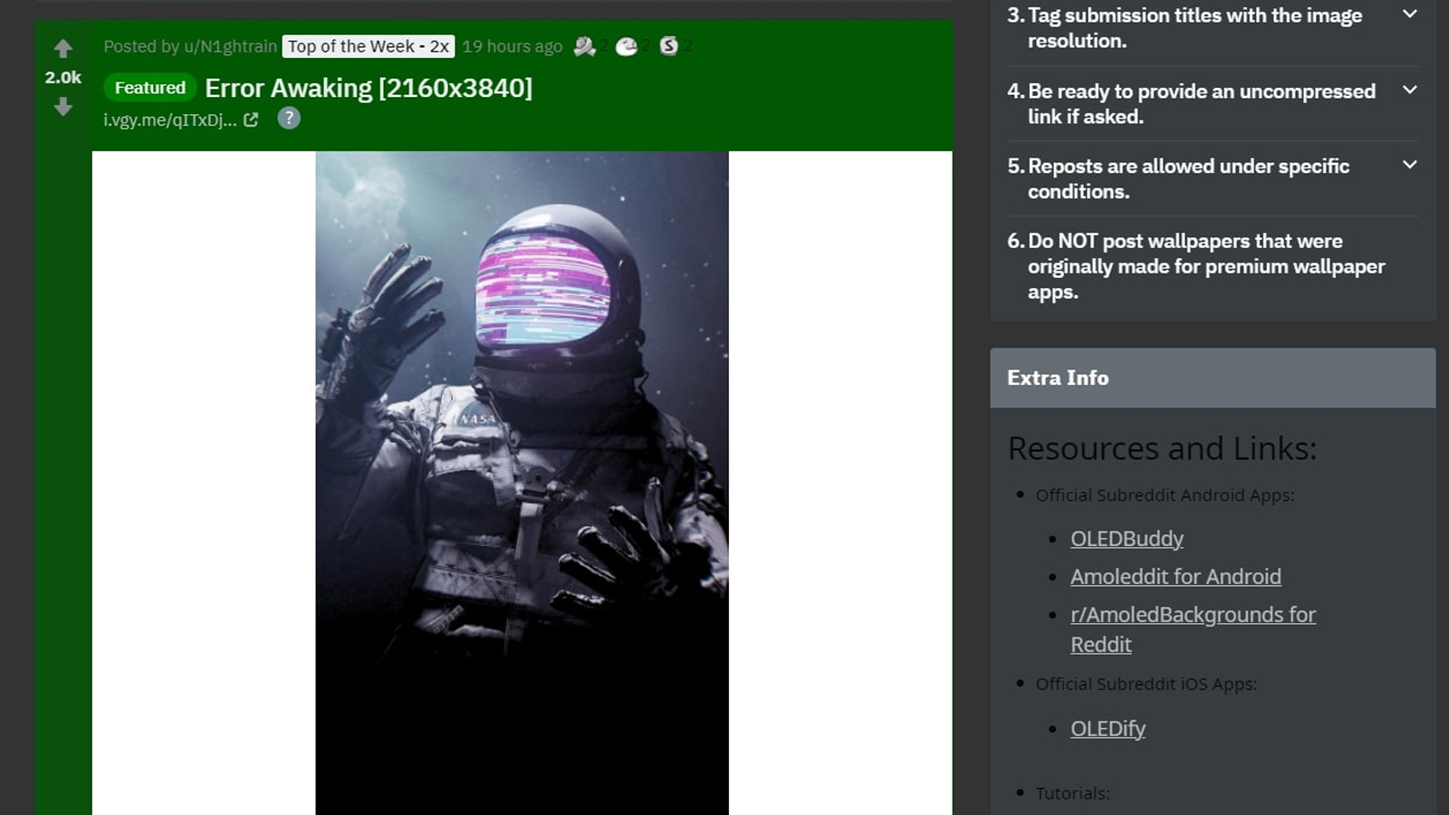Downvote the Error Awaking post

point(62,107)
